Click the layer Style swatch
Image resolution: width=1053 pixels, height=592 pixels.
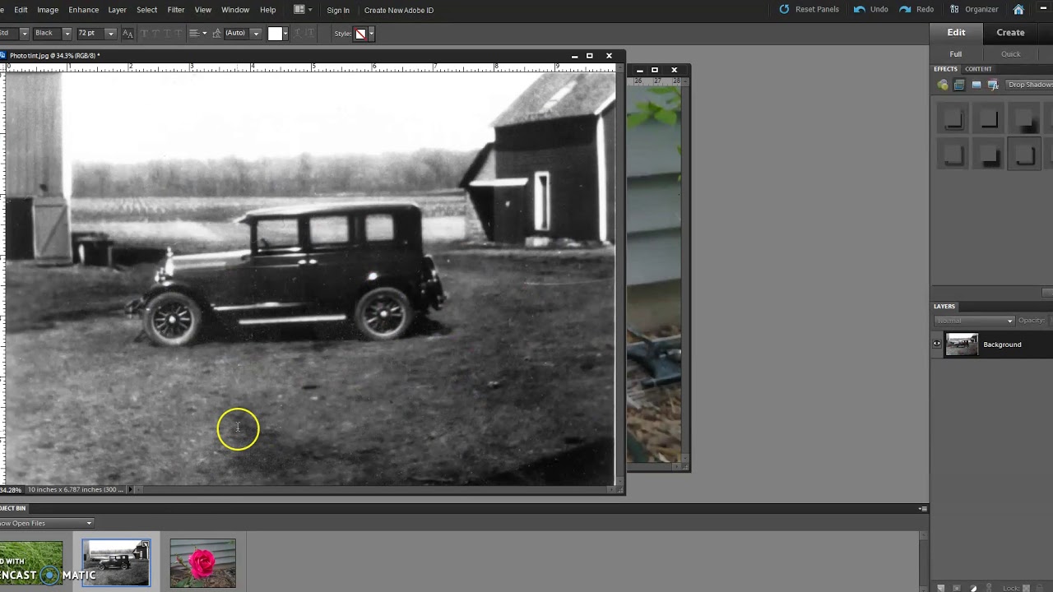(x=360, y=34)
